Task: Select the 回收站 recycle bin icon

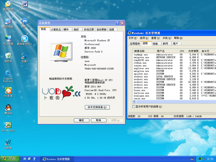Action: [x=8, y=56]
